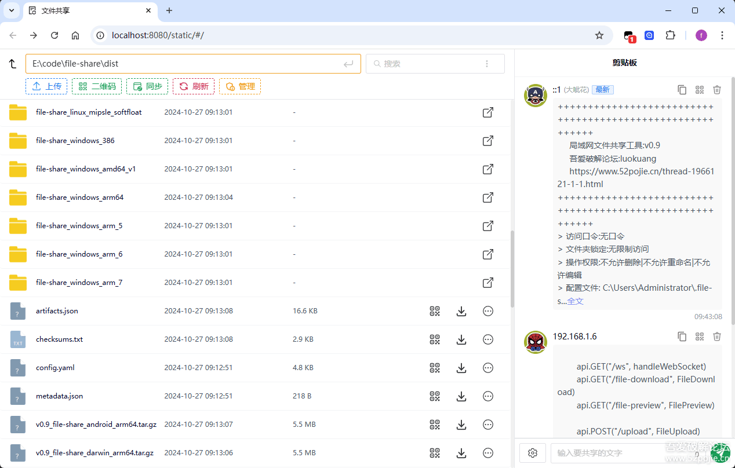Click the enter icon in path field
The width and height of the screenshot is (735, 468).
(x=348, y=64)
